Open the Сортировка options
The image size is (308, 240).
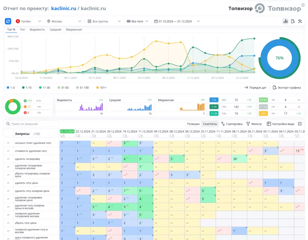(x=232, y=124)
